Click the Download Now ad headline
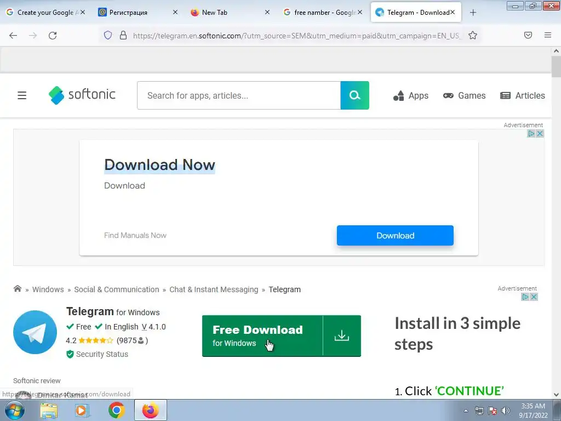This screenshot has height=421, width=561. click(159, 164)
